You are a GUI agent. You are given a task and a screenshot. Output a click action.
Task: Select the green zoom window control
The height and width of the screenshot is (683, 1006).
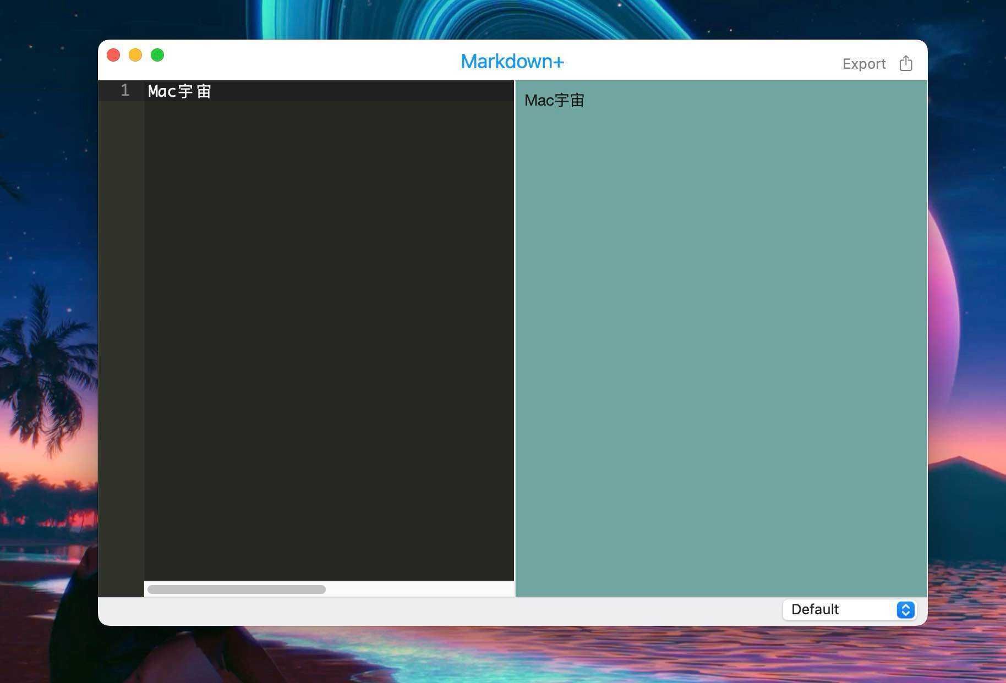(x=157, y=55)
